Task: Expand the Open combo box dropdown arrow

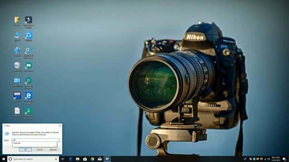Action: (59, 140)
